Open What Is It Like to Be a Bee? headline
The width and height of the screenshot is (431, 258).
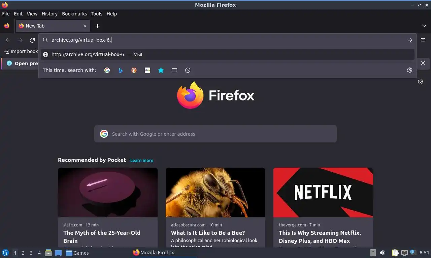click(x=208, y=233)
